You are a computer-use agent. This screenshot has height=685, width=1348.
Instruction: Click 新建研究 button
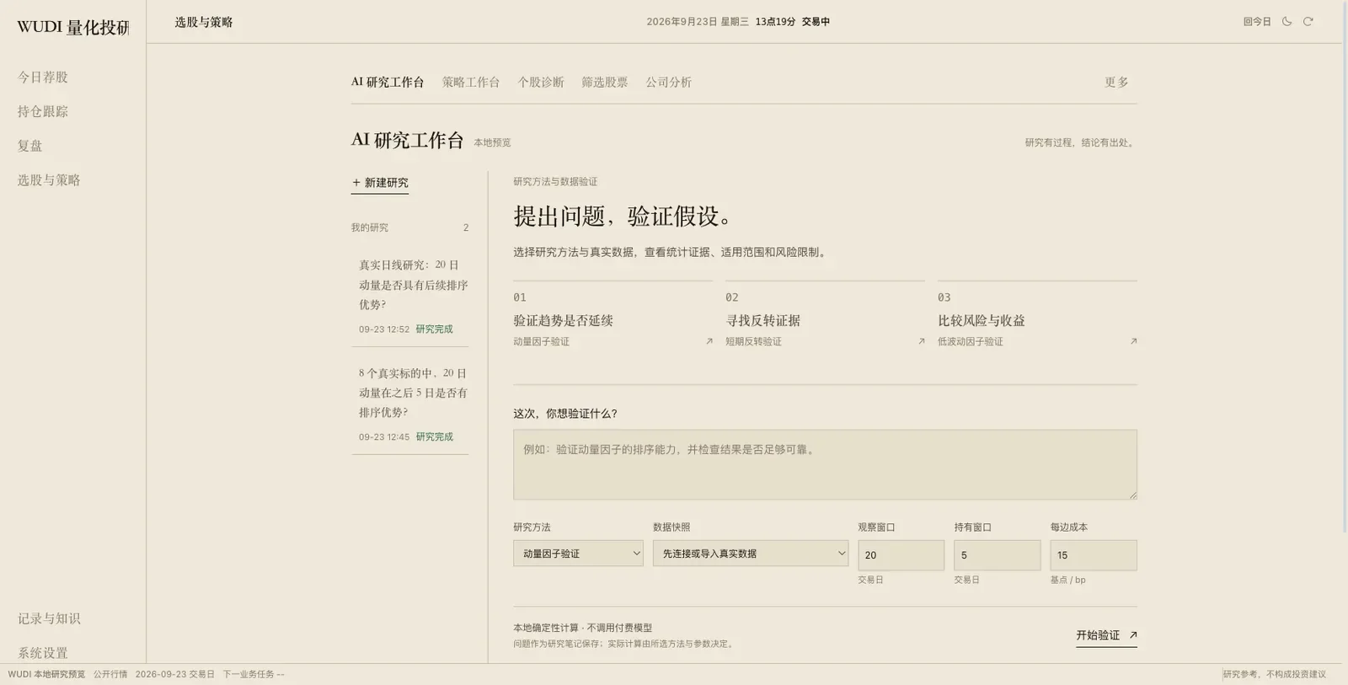[x=380, y=183]
